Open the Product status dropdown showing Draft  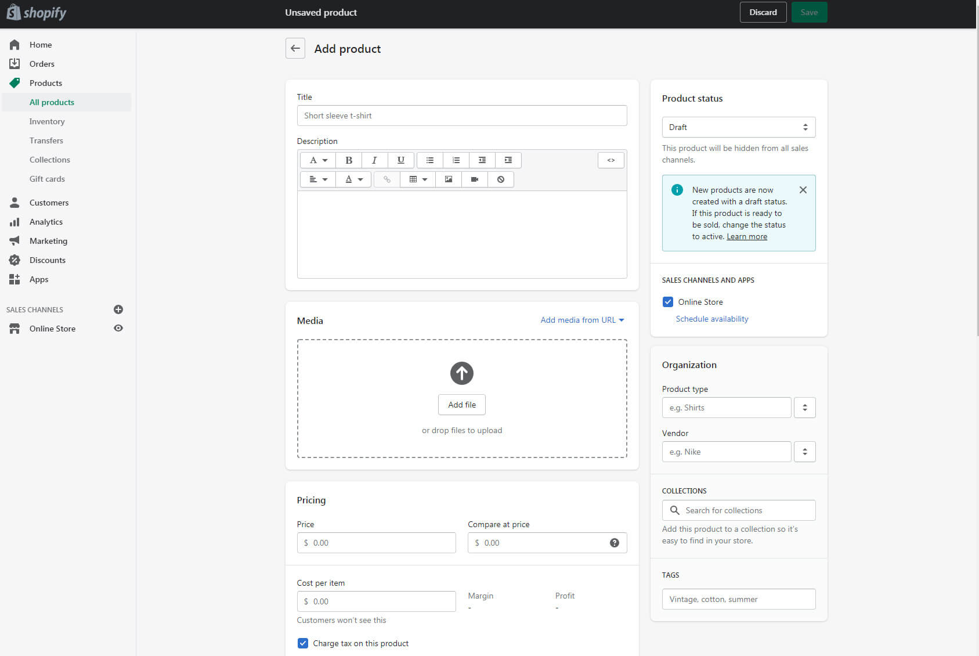(x=738, y=127)
